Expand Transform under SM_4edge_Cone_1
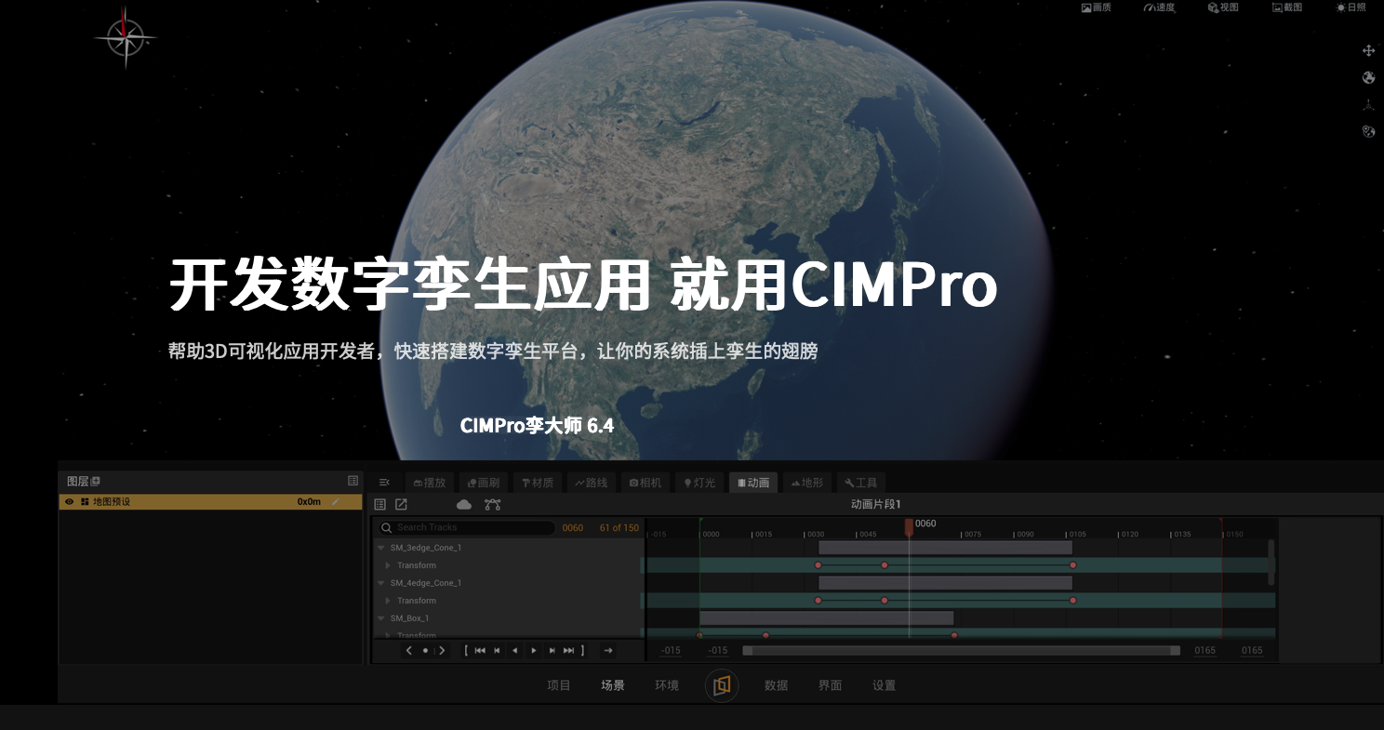 click(x=388, y=601)
